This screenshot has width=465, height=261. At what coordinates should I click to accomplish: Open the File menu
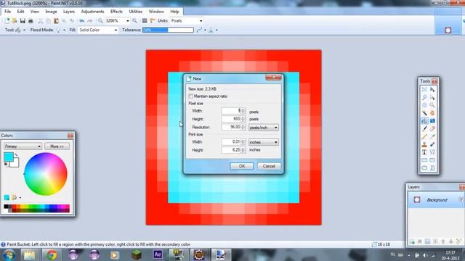8,12
